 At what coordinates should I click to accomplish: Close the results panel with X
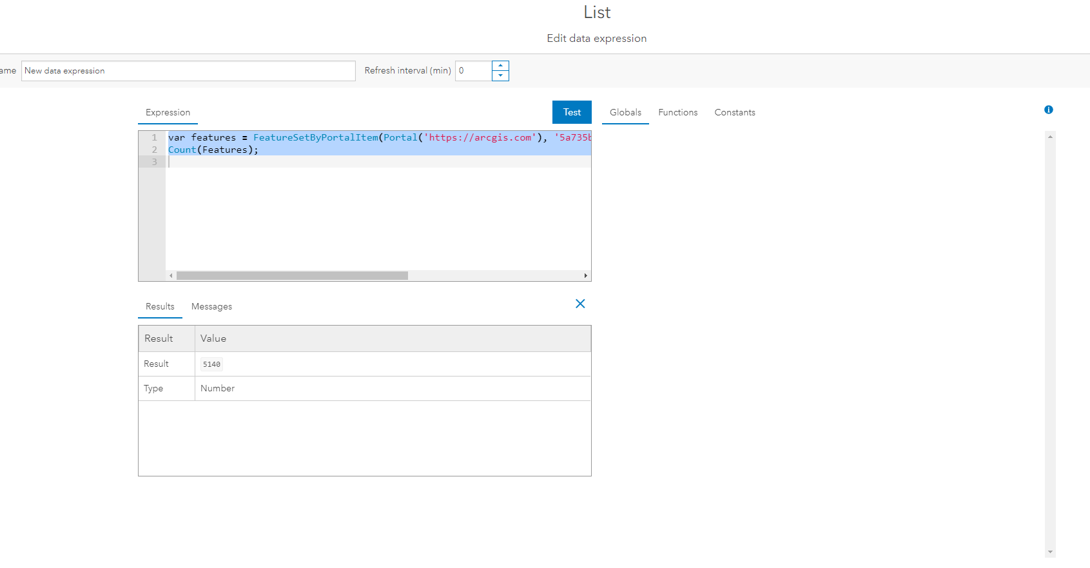tap(580, 304)
